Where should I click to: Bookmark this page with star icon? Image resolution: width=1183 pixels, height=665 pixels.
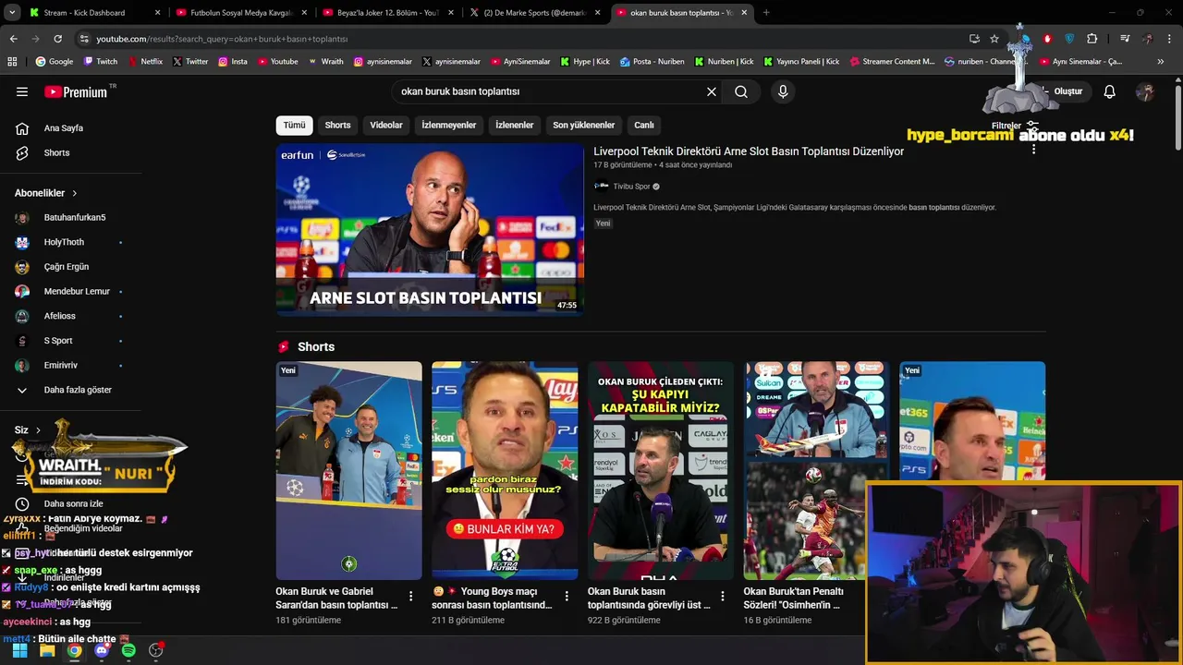tap(994, 39)
